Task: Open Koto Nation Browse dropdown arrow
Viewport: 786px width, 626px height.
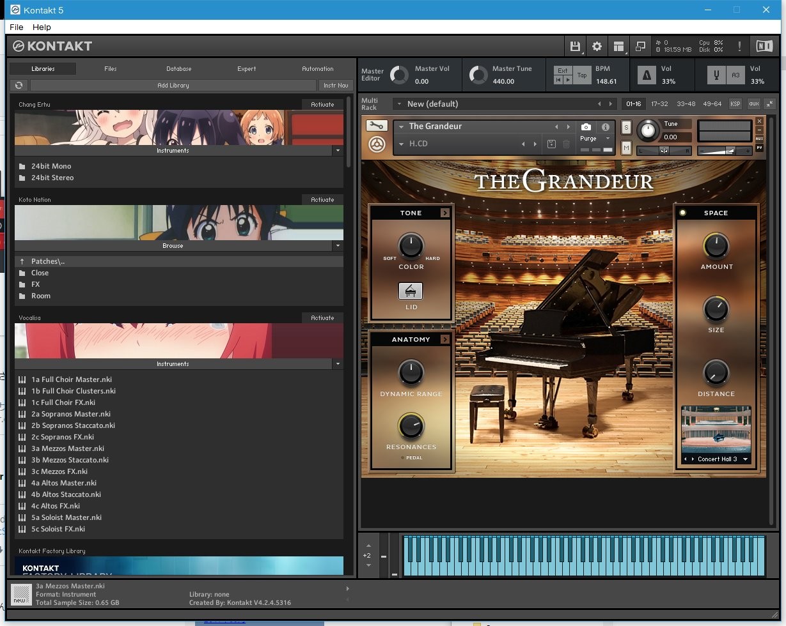Action: pyautogui.click(x=337, y=246)
